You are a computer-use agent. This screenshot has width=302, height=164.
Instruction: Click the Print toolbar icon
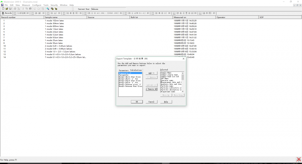pyautogui.click(x=15, y=9)
